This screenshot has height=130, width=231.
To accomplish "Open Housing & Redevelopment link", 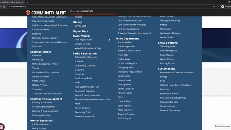I will 45,111.
